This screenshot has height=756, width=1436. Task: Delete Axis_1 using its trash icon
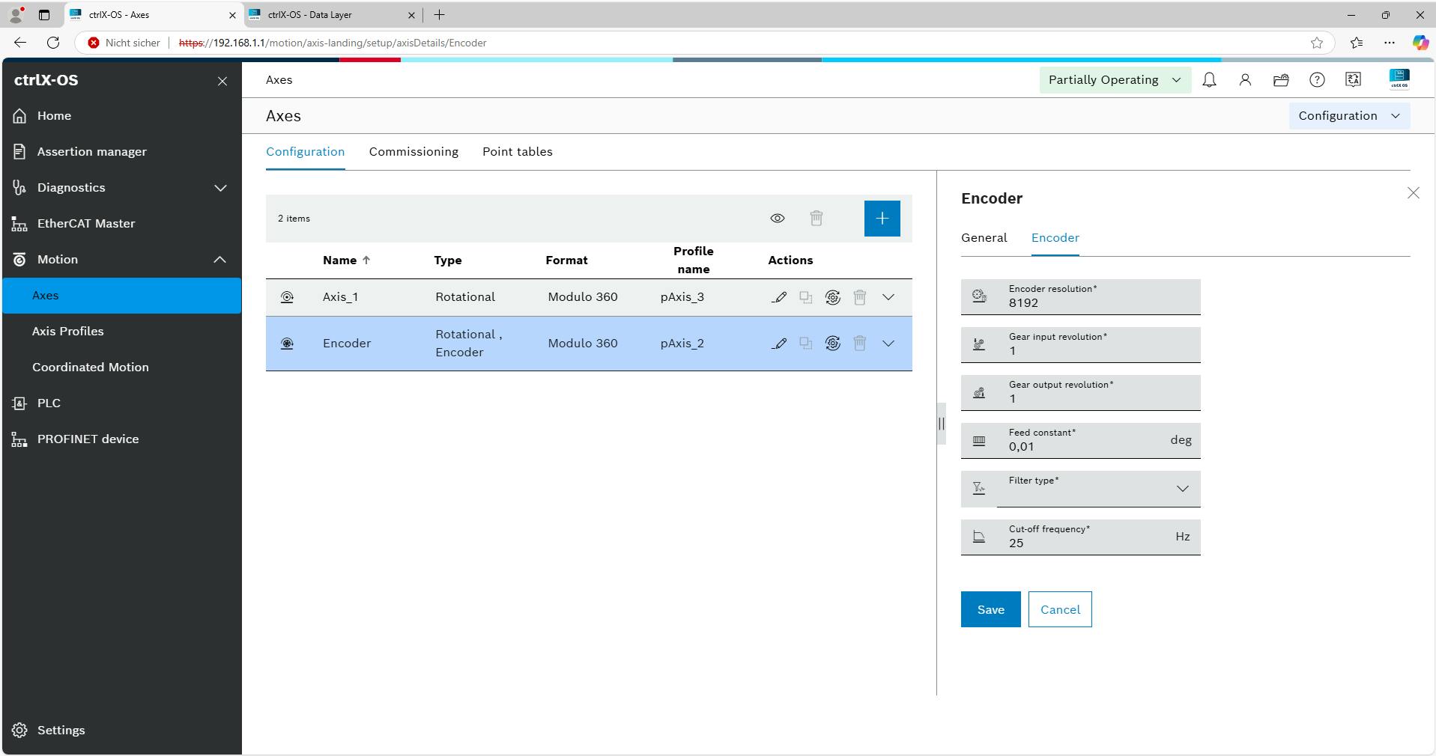pos(859,297)
